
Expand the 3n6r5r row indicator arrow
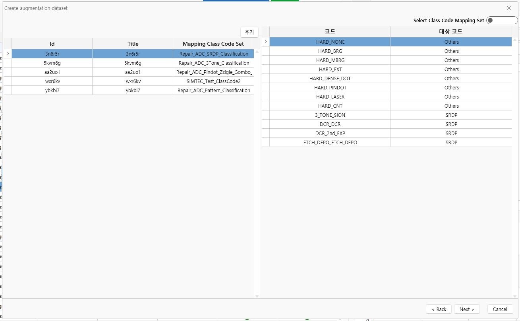tap(8, 54)
